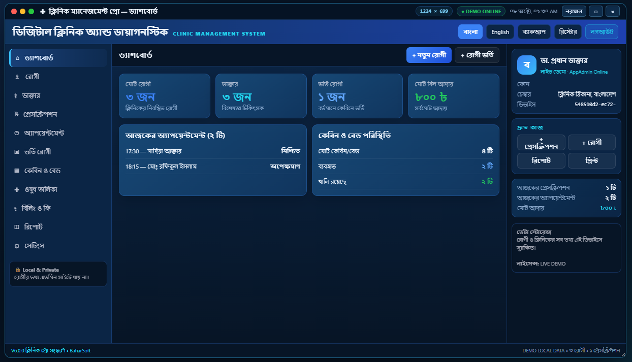Image resolution: width=632 pixels, height=362 pixels.
Task: Switch language to English
Action: point(500,31)
